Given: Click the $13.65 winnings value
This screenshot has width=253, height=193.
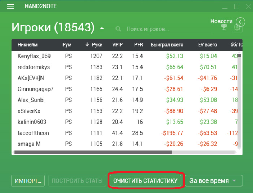Looking at the screenshot, I should click(x=175, y=122).
